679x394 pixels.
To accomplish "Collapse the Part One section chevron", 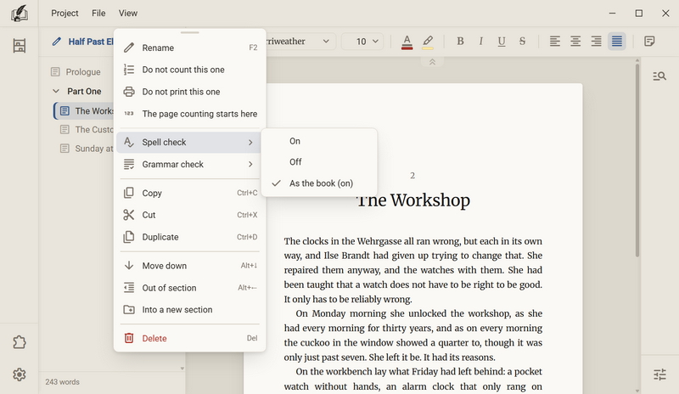I will pos(56,91).
